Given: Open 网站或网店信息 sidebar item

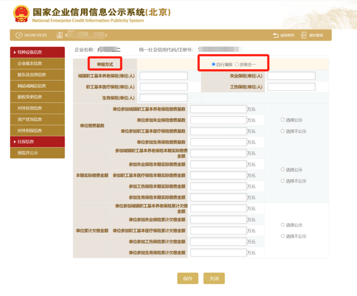Looking at the screenshot, I should pyautogui.click(x=37, y=86).
